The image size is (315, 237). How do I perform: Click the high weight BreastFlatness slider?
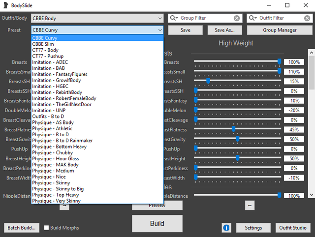[x=237, y=129]
